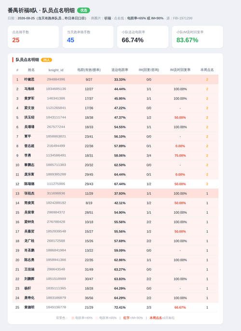
Task: Click the 小队送达电联率 value 66.74%
Action: click(x=133, y=40)
